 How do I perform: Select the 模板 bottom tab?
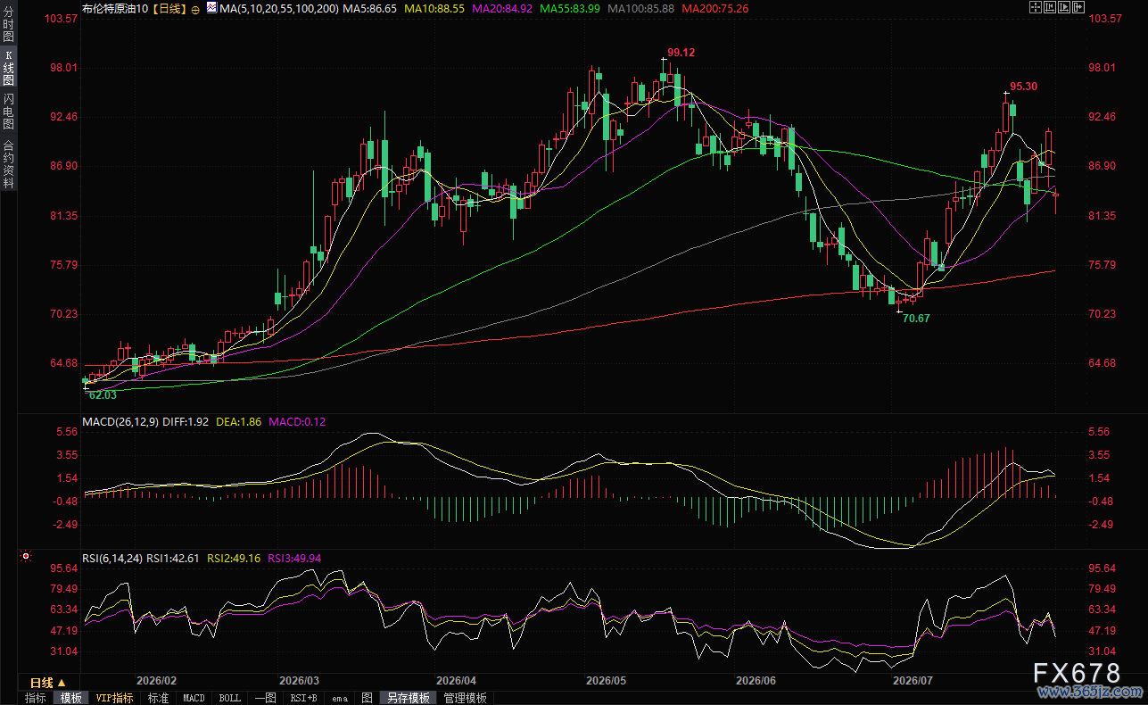tap(71, 698)
